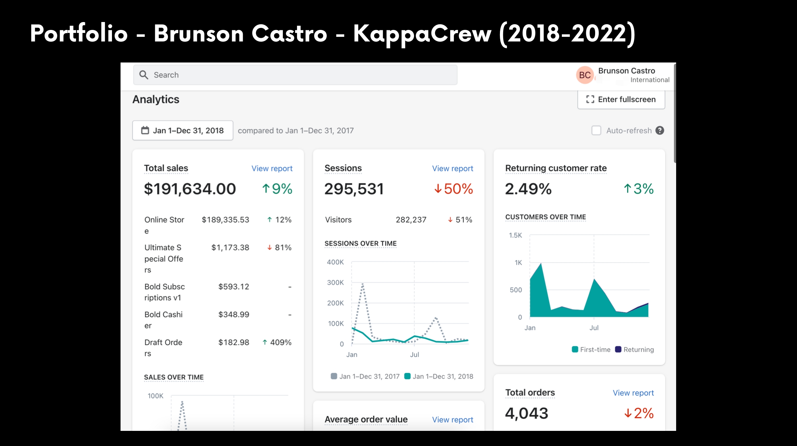Open the Jan 1–Dec 31, 2018 date picker
Screen dimensions: 797x446
pos(183,131)
